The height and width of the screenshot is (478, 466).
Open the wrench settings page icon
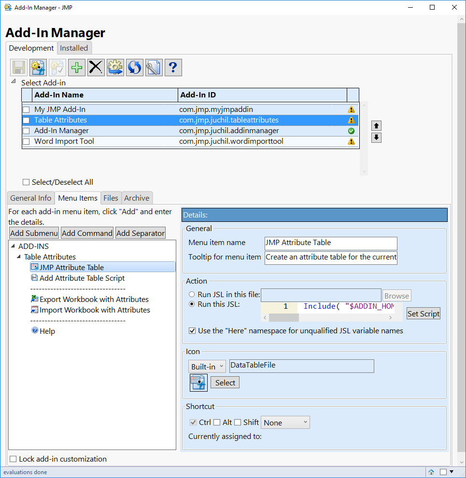coord(154,68)
